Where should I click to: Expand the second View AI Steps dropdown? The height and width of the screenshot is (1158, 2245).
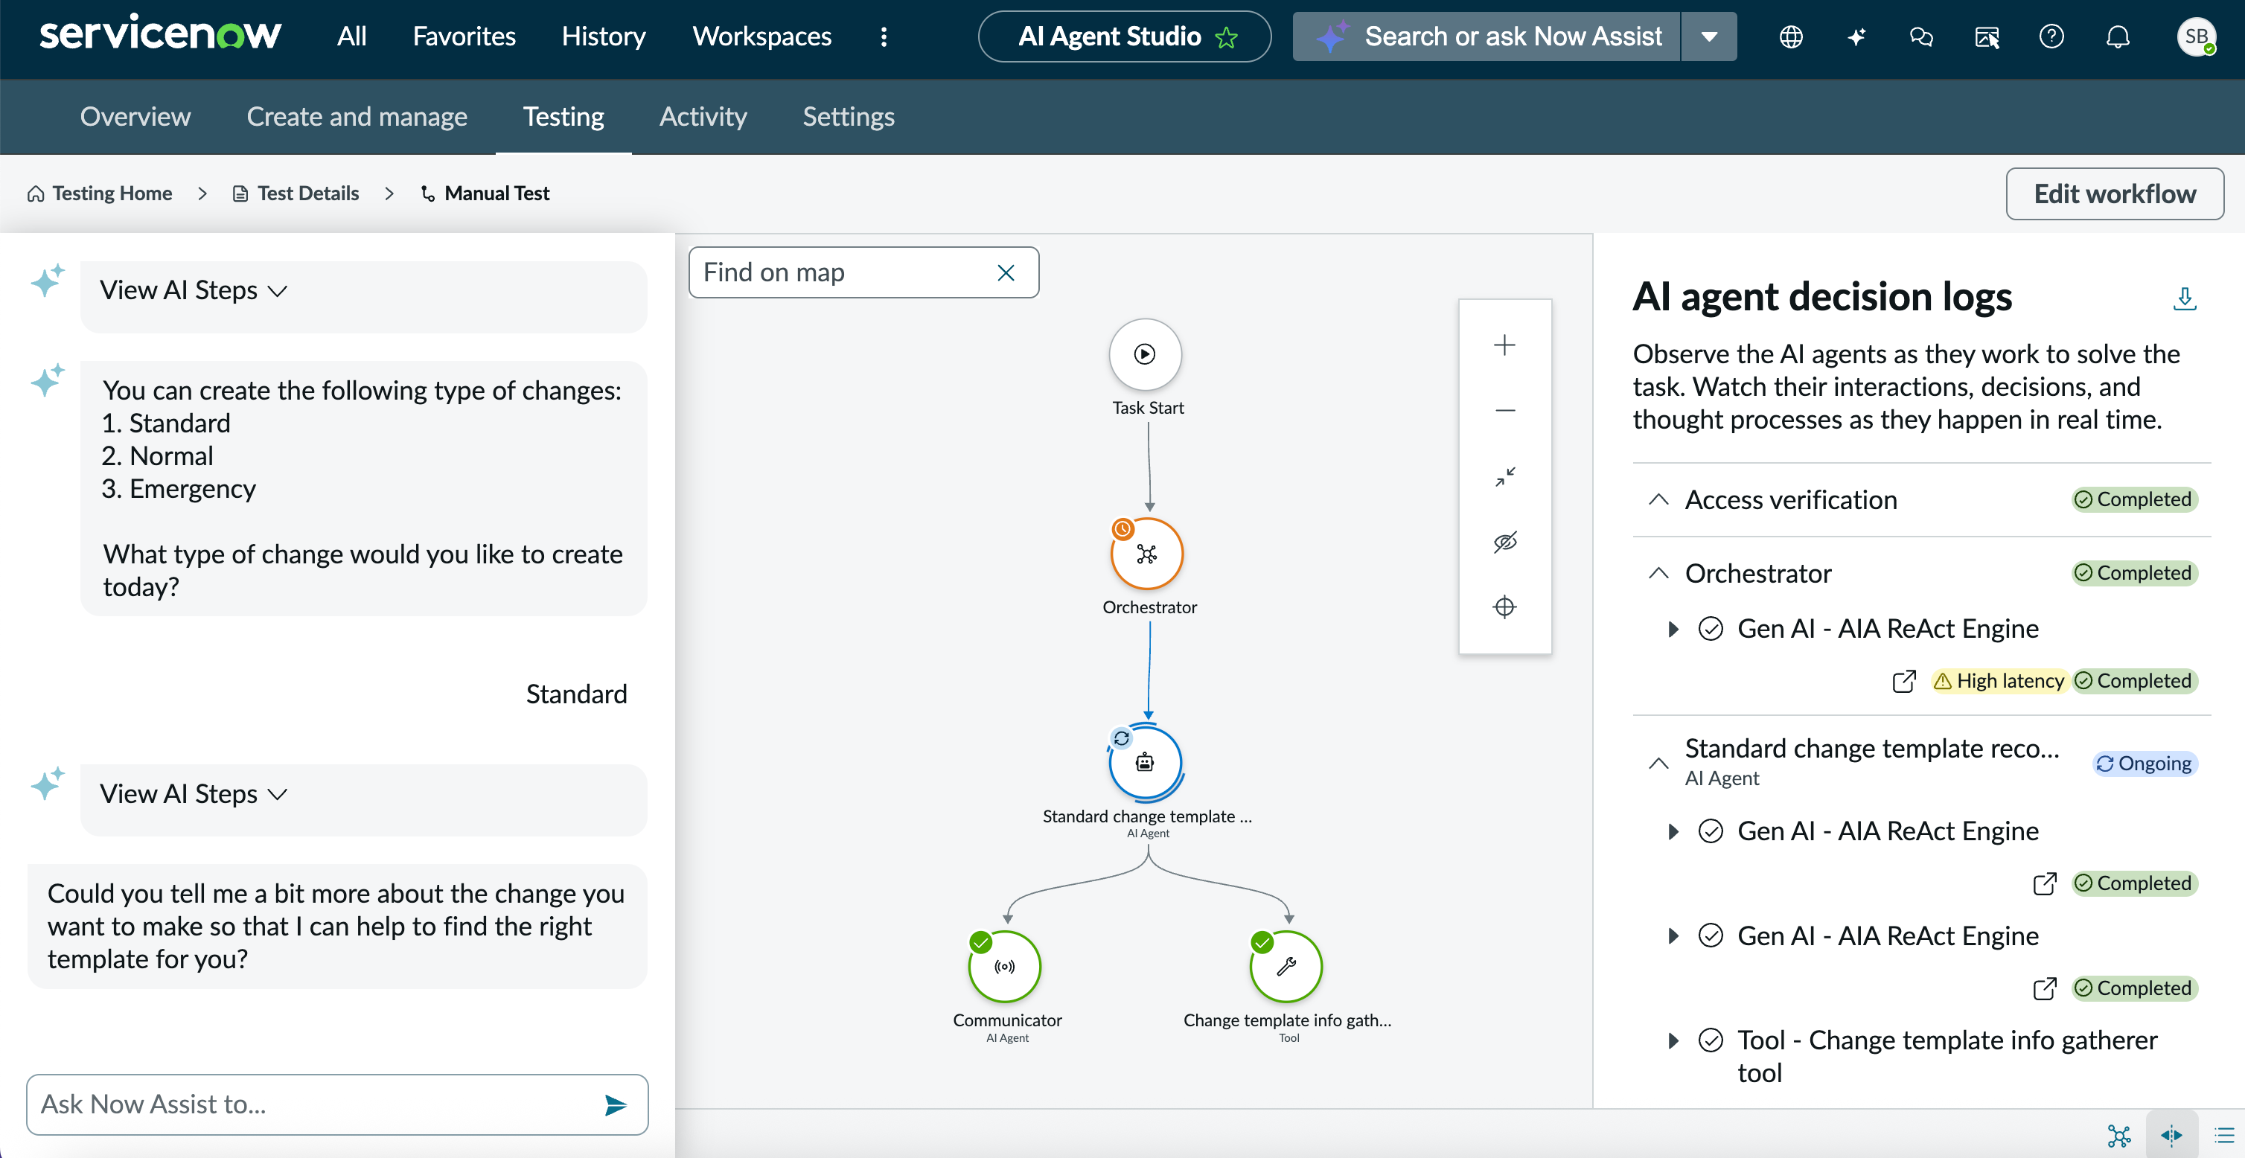194,794
